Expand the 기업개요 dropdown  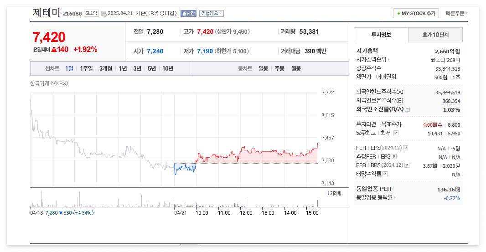pos(212,13)
